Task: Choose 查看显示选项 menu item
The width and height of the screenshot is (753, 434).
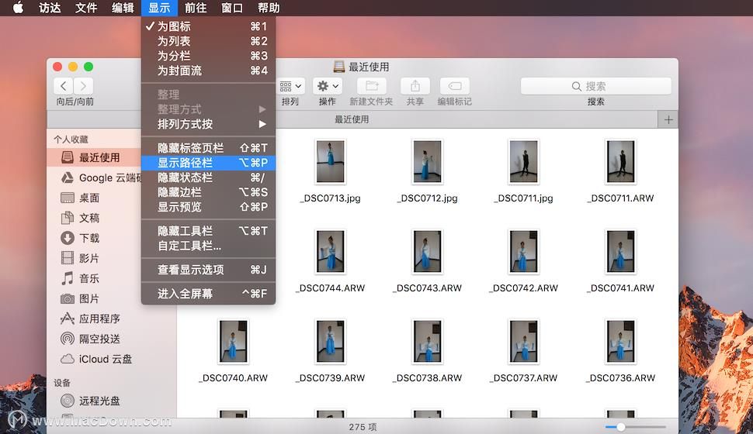Action: [208, 270]
